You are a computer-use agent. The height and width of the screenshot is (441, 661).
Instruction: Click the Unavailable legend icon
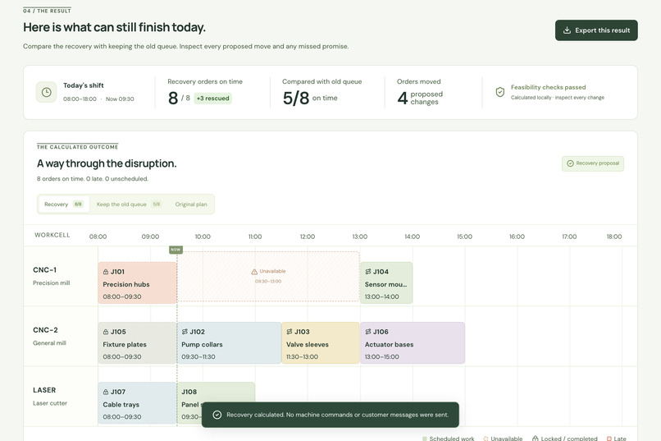click(x=485, y=439)
